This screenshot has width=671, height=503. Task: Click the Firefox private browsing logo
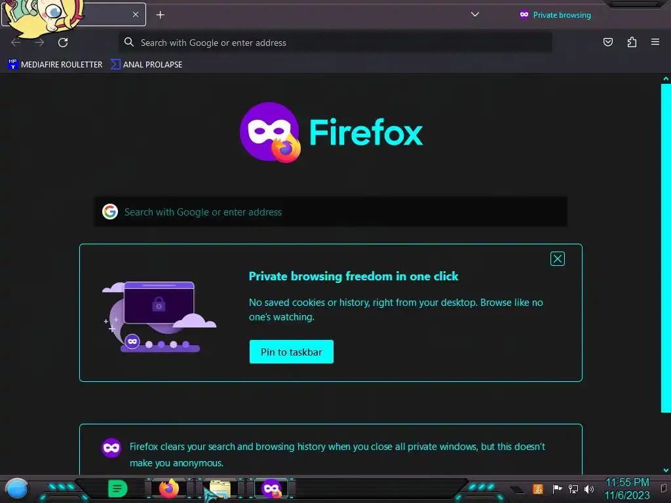[x=270, y=132]
